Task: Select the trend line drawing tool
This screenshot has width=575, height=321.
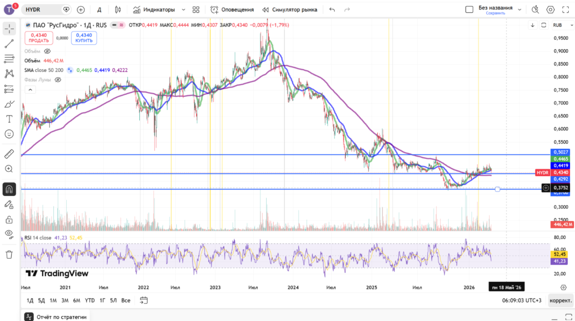Action: [x=9, y=44]
